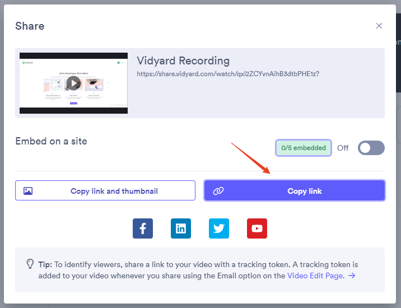Open the Video Edit Page link
401x308 pixels.
(315, 276)
